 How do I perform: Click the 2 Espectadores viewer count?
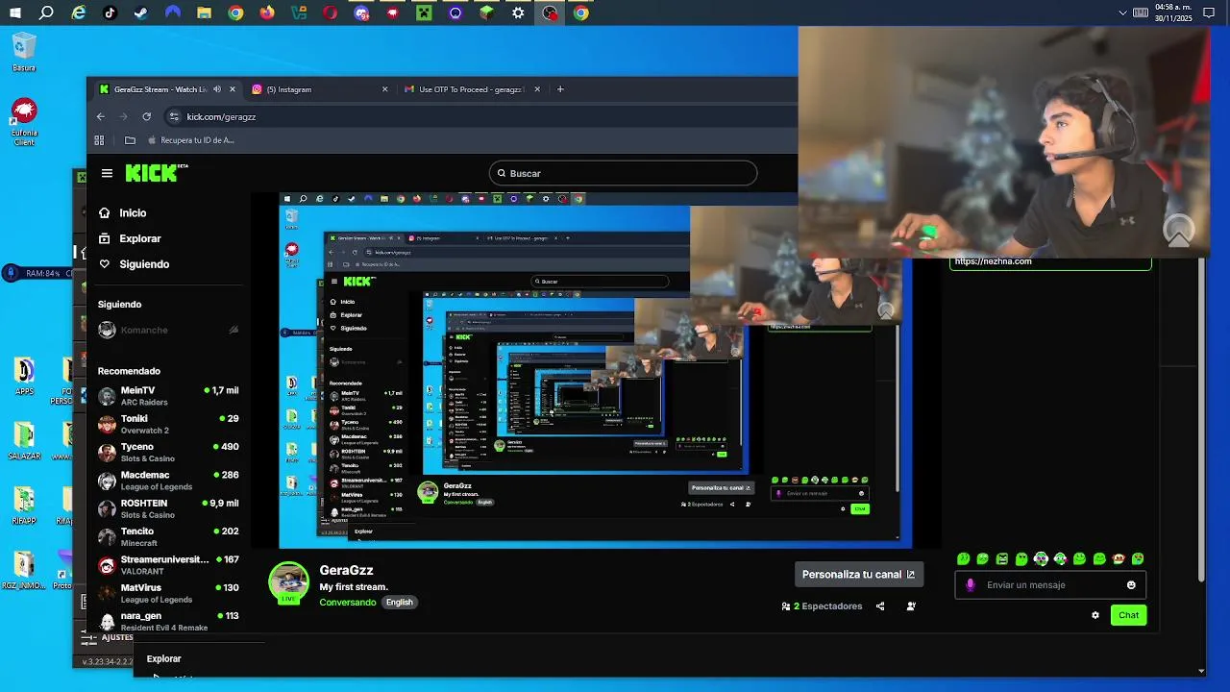click(x=822, y=606)
